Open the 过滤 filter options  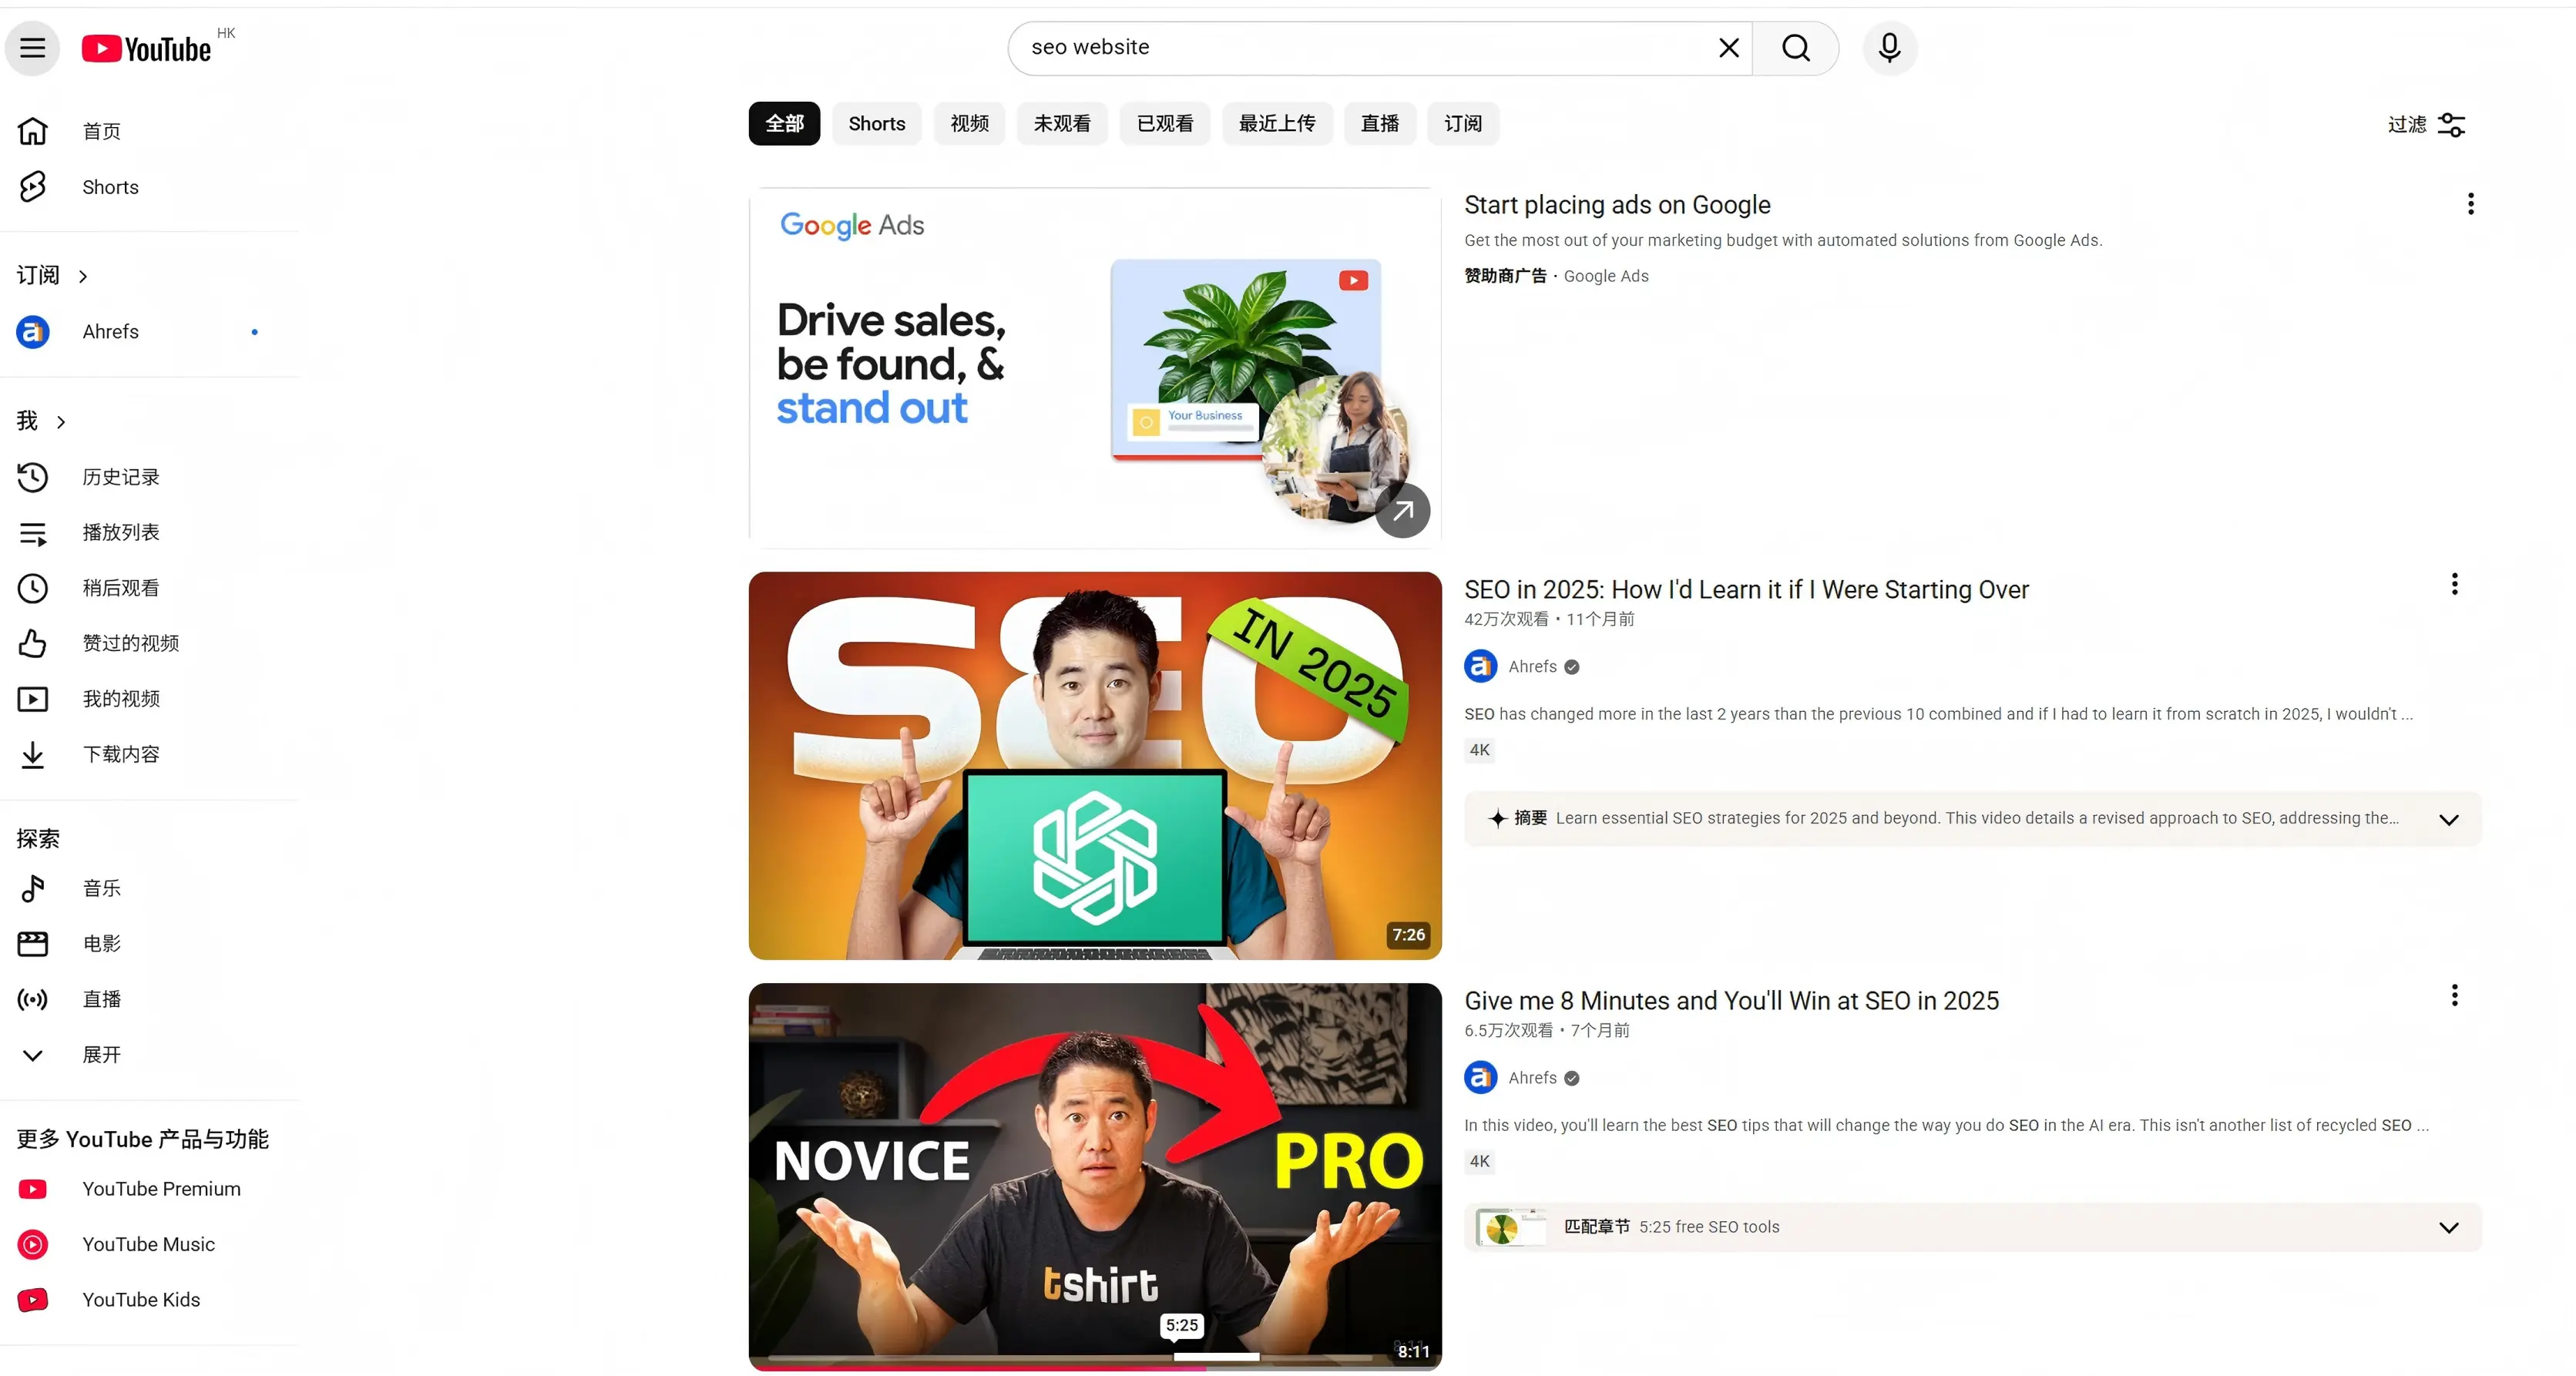pyautogui.click(x=2426, y=125)
